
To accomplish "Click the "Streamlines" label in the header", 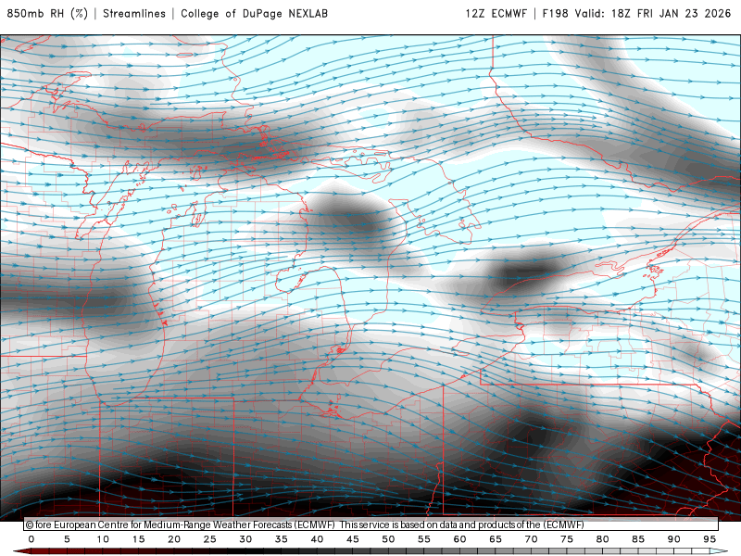I will pyautogui.click(x=134, y=14).
